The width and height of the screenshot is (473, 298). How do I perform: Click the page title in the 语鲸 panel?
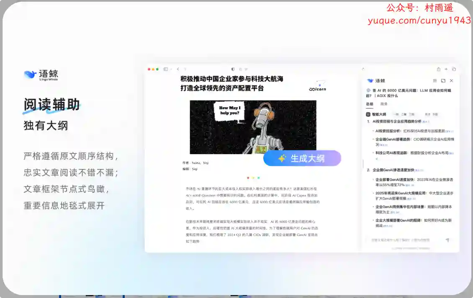pyautogui.click(x=409, y=93)
